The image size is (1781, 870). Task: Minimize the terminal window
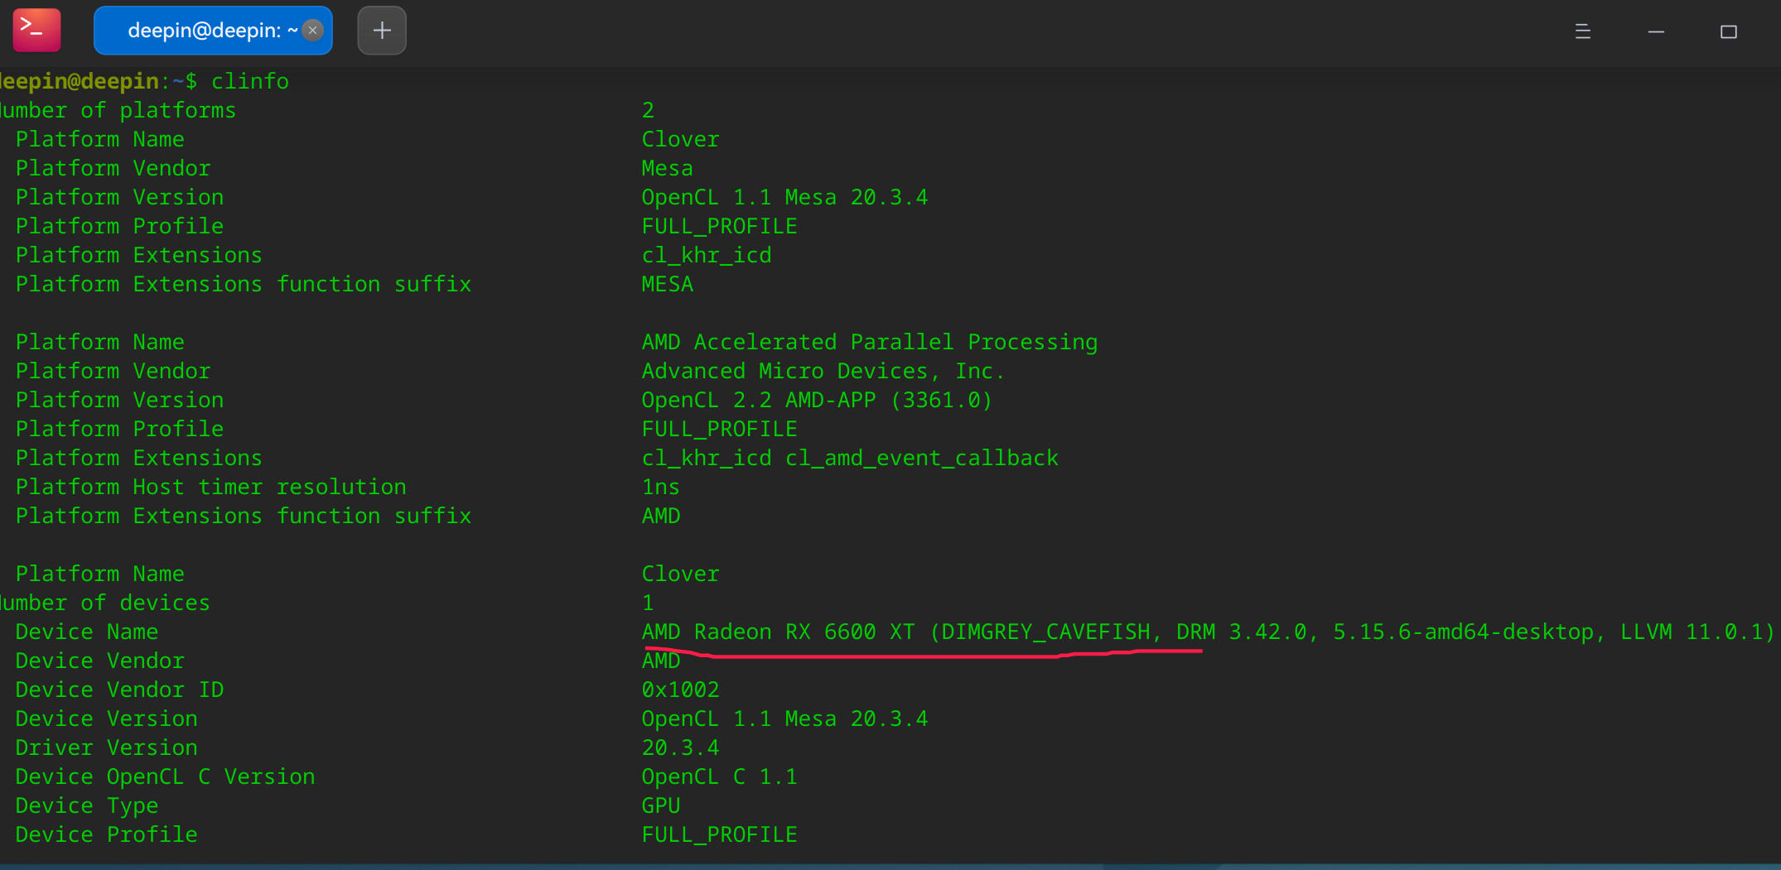coord(1656,31)
